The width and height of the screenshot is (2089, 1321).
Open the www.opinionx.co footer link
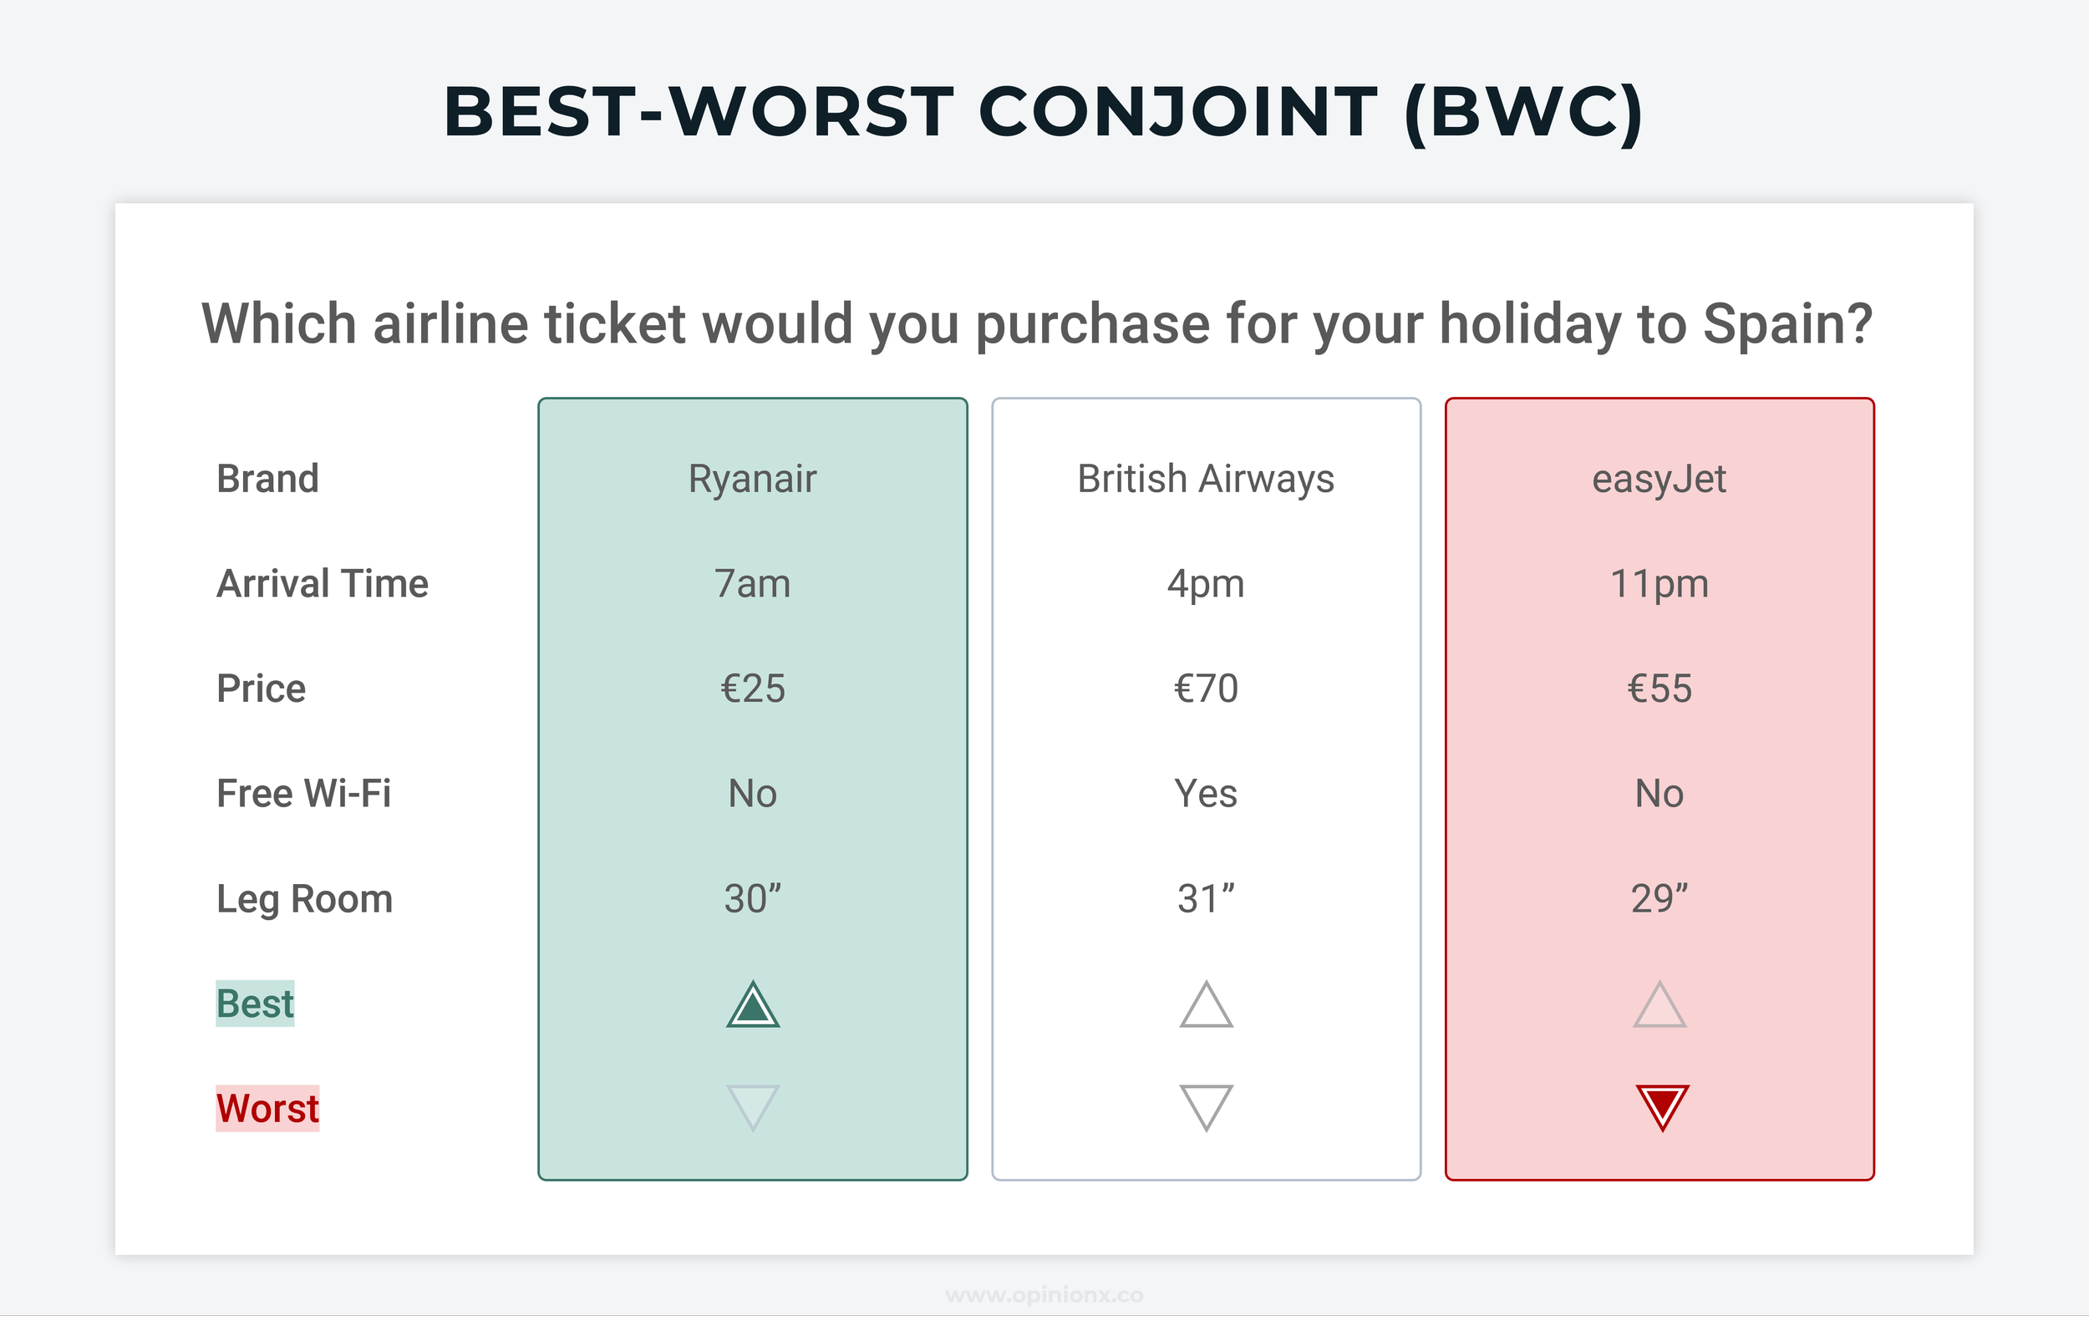tap(1044, 1296)
